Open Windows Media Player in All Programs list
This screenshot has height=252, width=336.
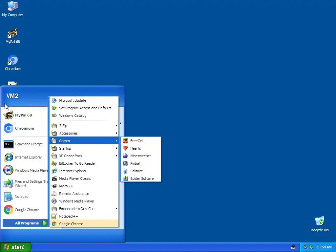click(84, 201)
